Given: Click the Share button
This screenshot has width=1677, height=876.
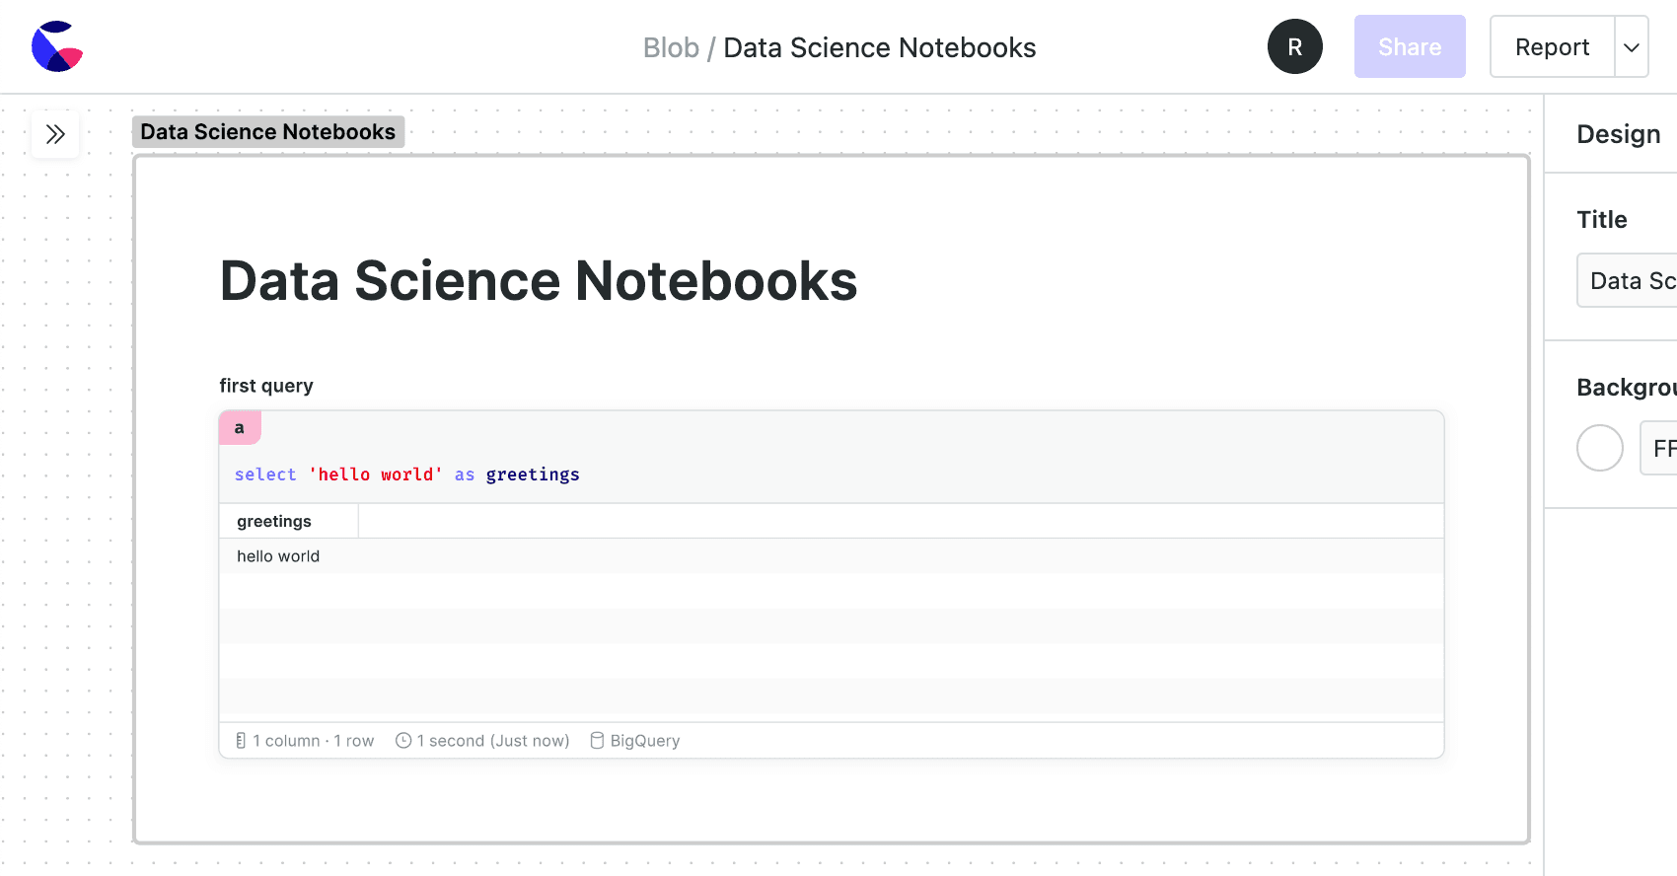Looking at the screenshot, I should [x=1409, y=46].
